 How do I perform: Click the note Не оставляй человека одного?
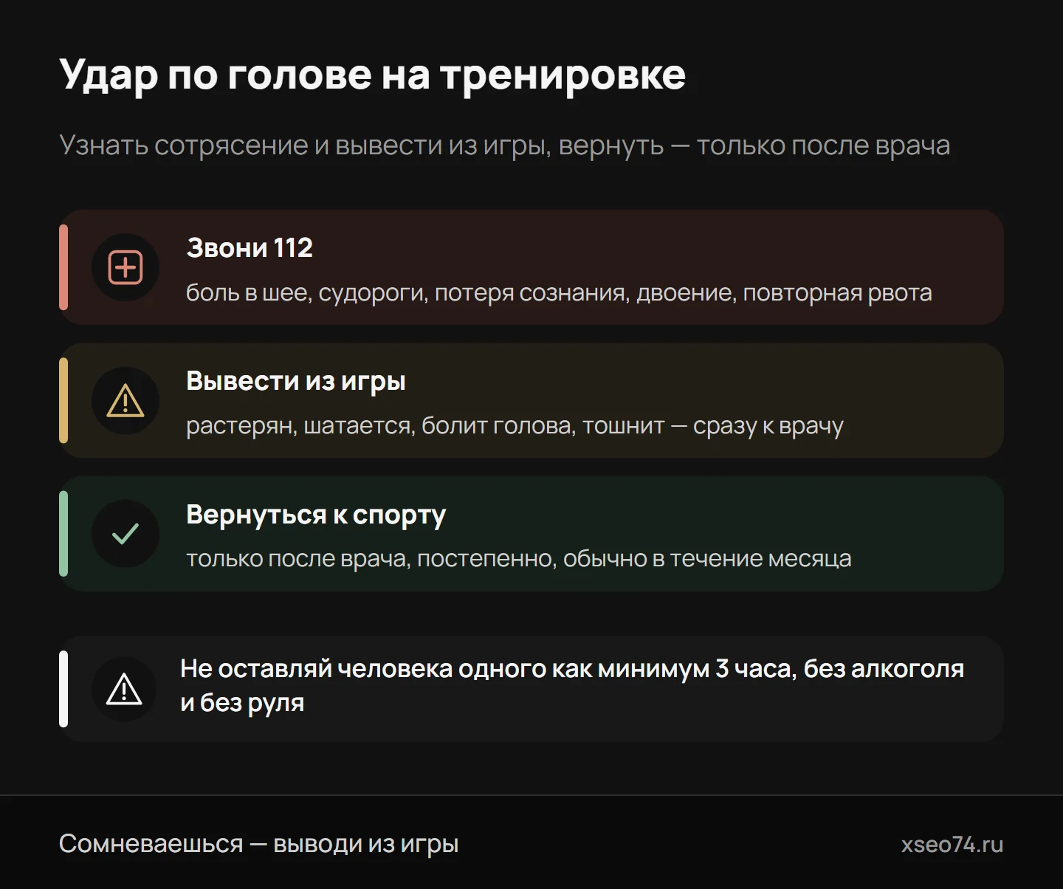click(572, 685)
